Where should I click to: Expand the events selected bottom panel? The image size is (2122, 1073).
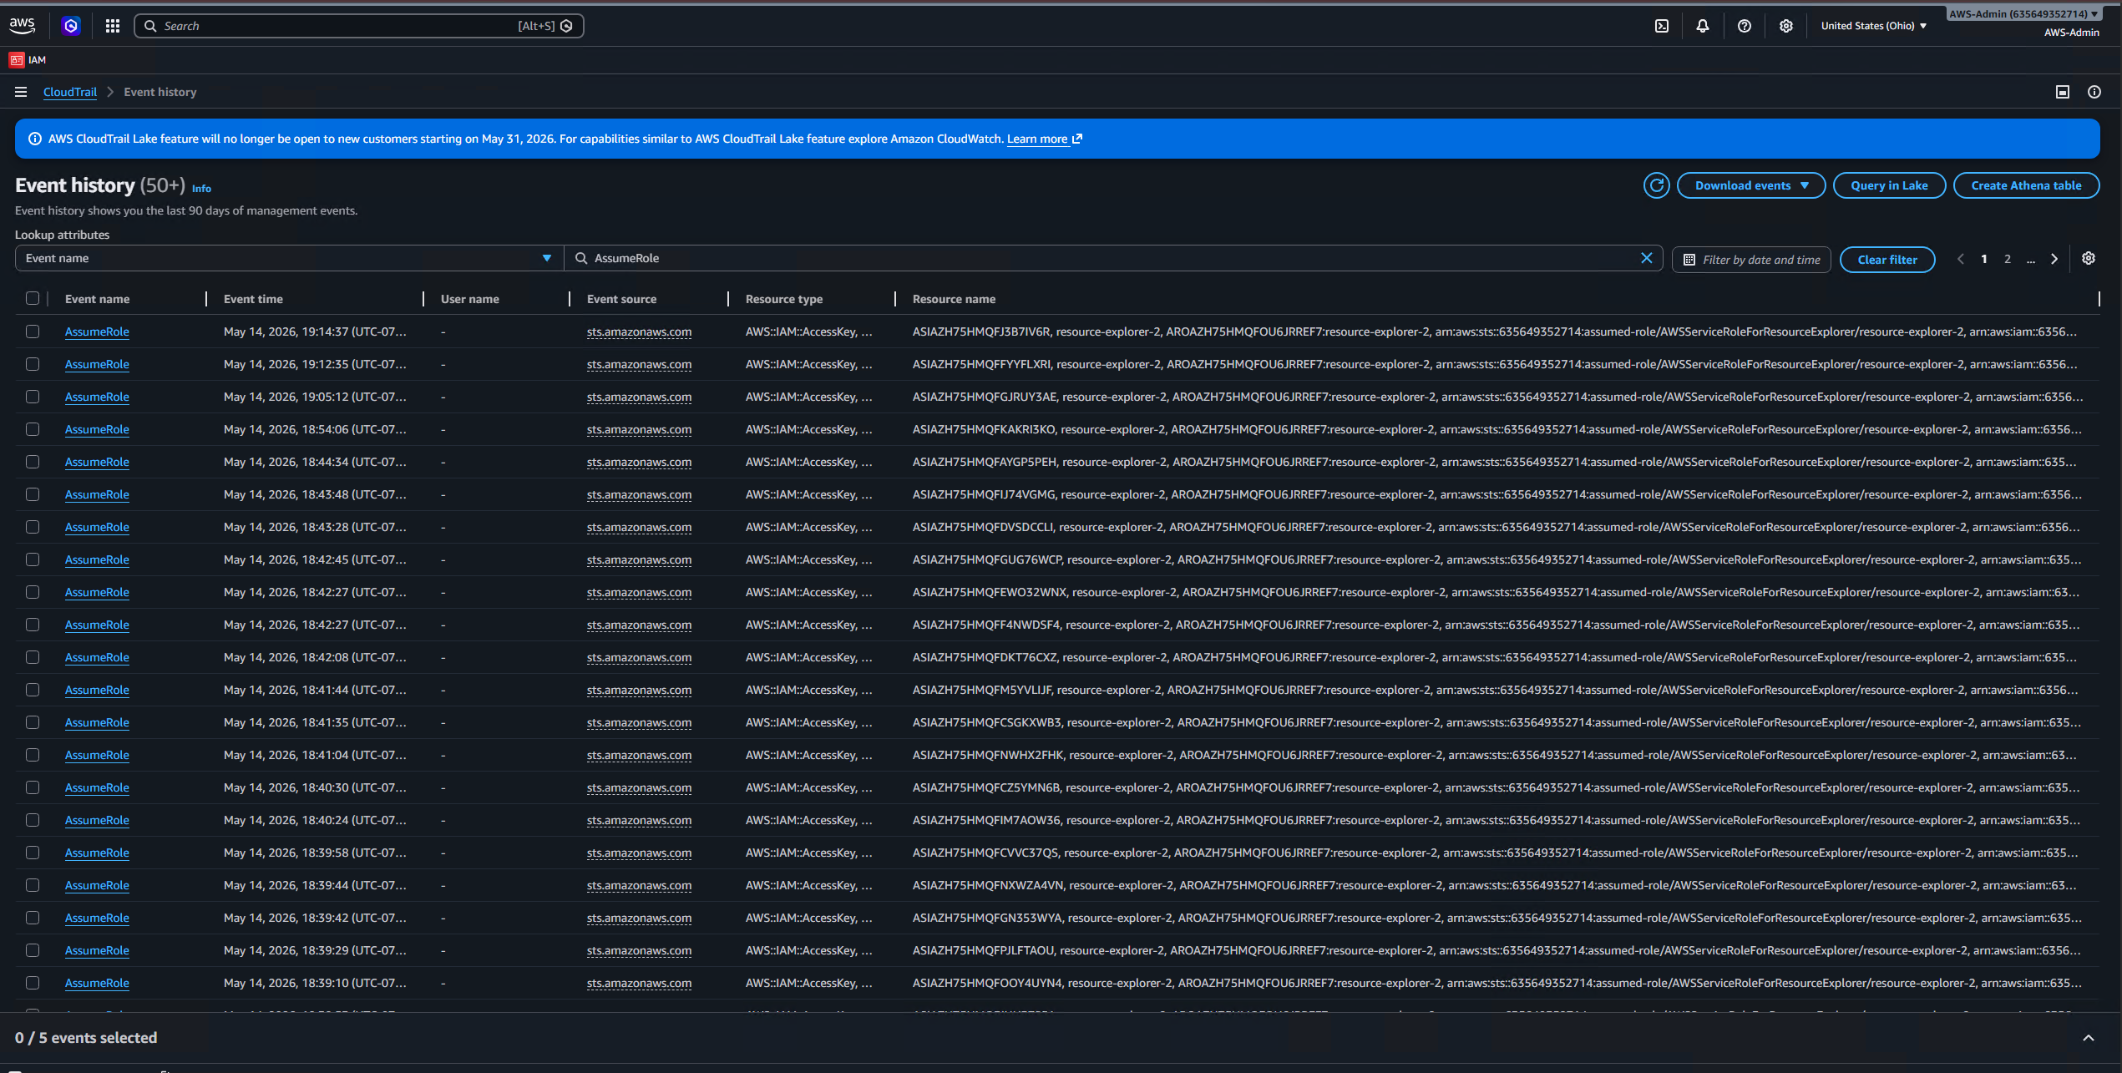2088,1038
